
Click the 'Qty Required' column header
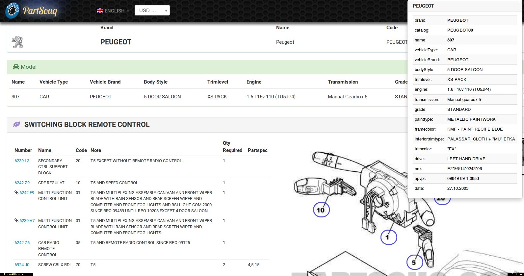click(232, 147)
